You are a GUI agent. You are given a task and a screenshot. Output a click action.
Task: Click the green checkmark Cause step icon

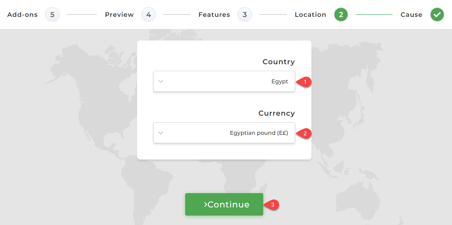437,15
